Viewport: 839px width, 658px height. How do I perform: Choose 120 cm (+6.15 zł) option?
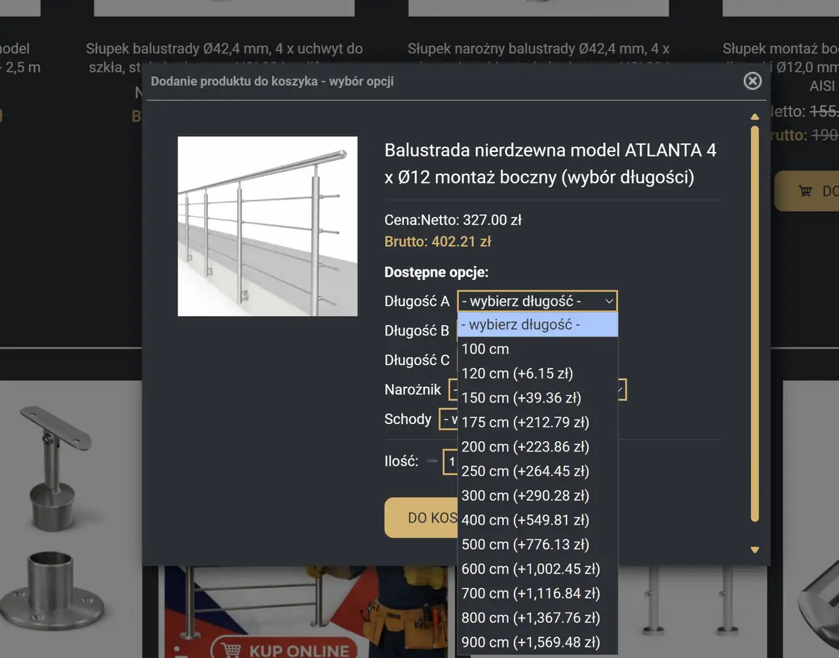[x=537, y=374]
